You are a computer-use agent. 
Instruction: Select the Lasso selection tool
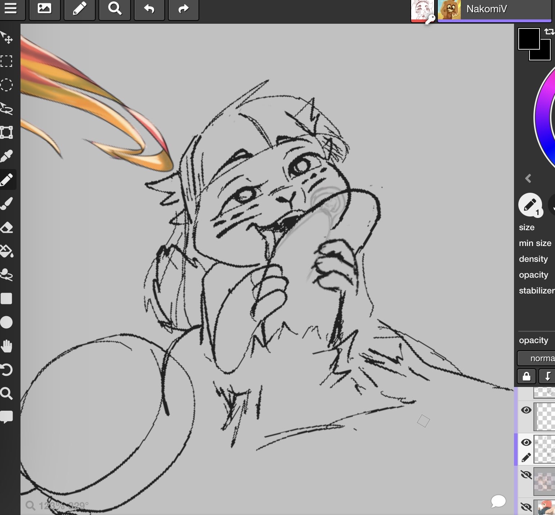tap(7, 109)
